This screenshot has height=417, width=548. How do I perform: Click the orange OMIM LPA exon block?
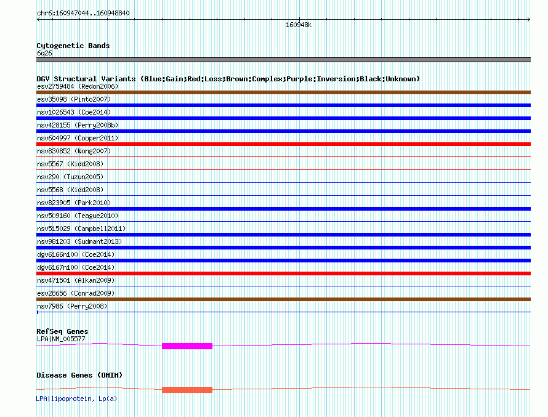click(187, 390)
